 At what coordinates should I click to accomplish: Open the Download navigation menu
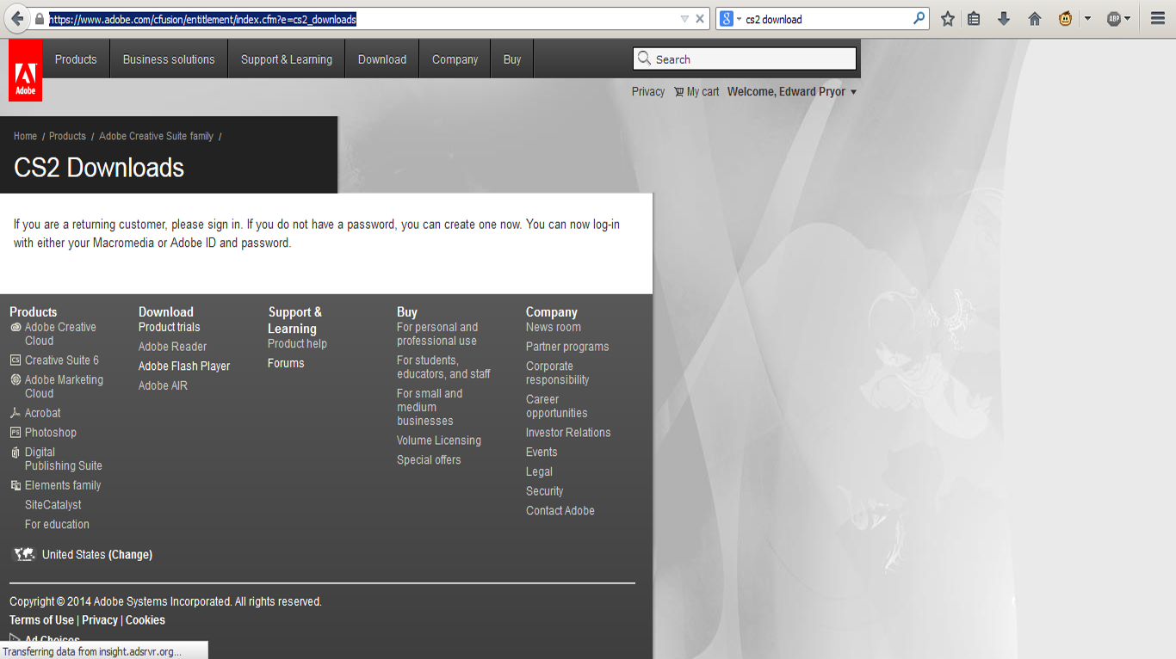point(382,59)
